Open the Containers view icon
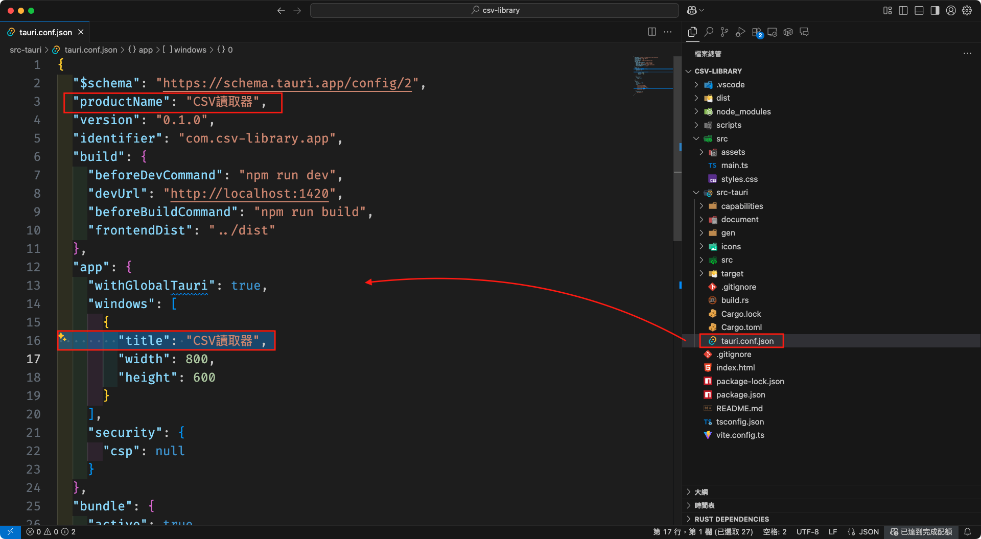This screenshot has width=981, height=539. [788, 32]
